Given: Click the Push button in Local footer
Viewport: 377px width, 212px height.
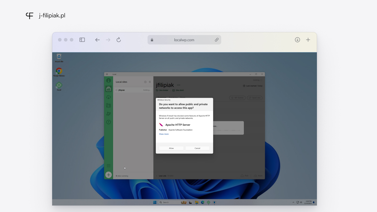Looking at the screenshot, I should click(x=258, y=176).
